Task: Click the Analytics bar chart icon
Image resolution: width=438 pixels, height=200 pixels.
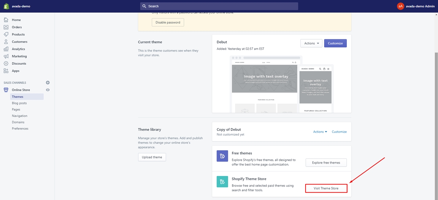Action: 6,49
